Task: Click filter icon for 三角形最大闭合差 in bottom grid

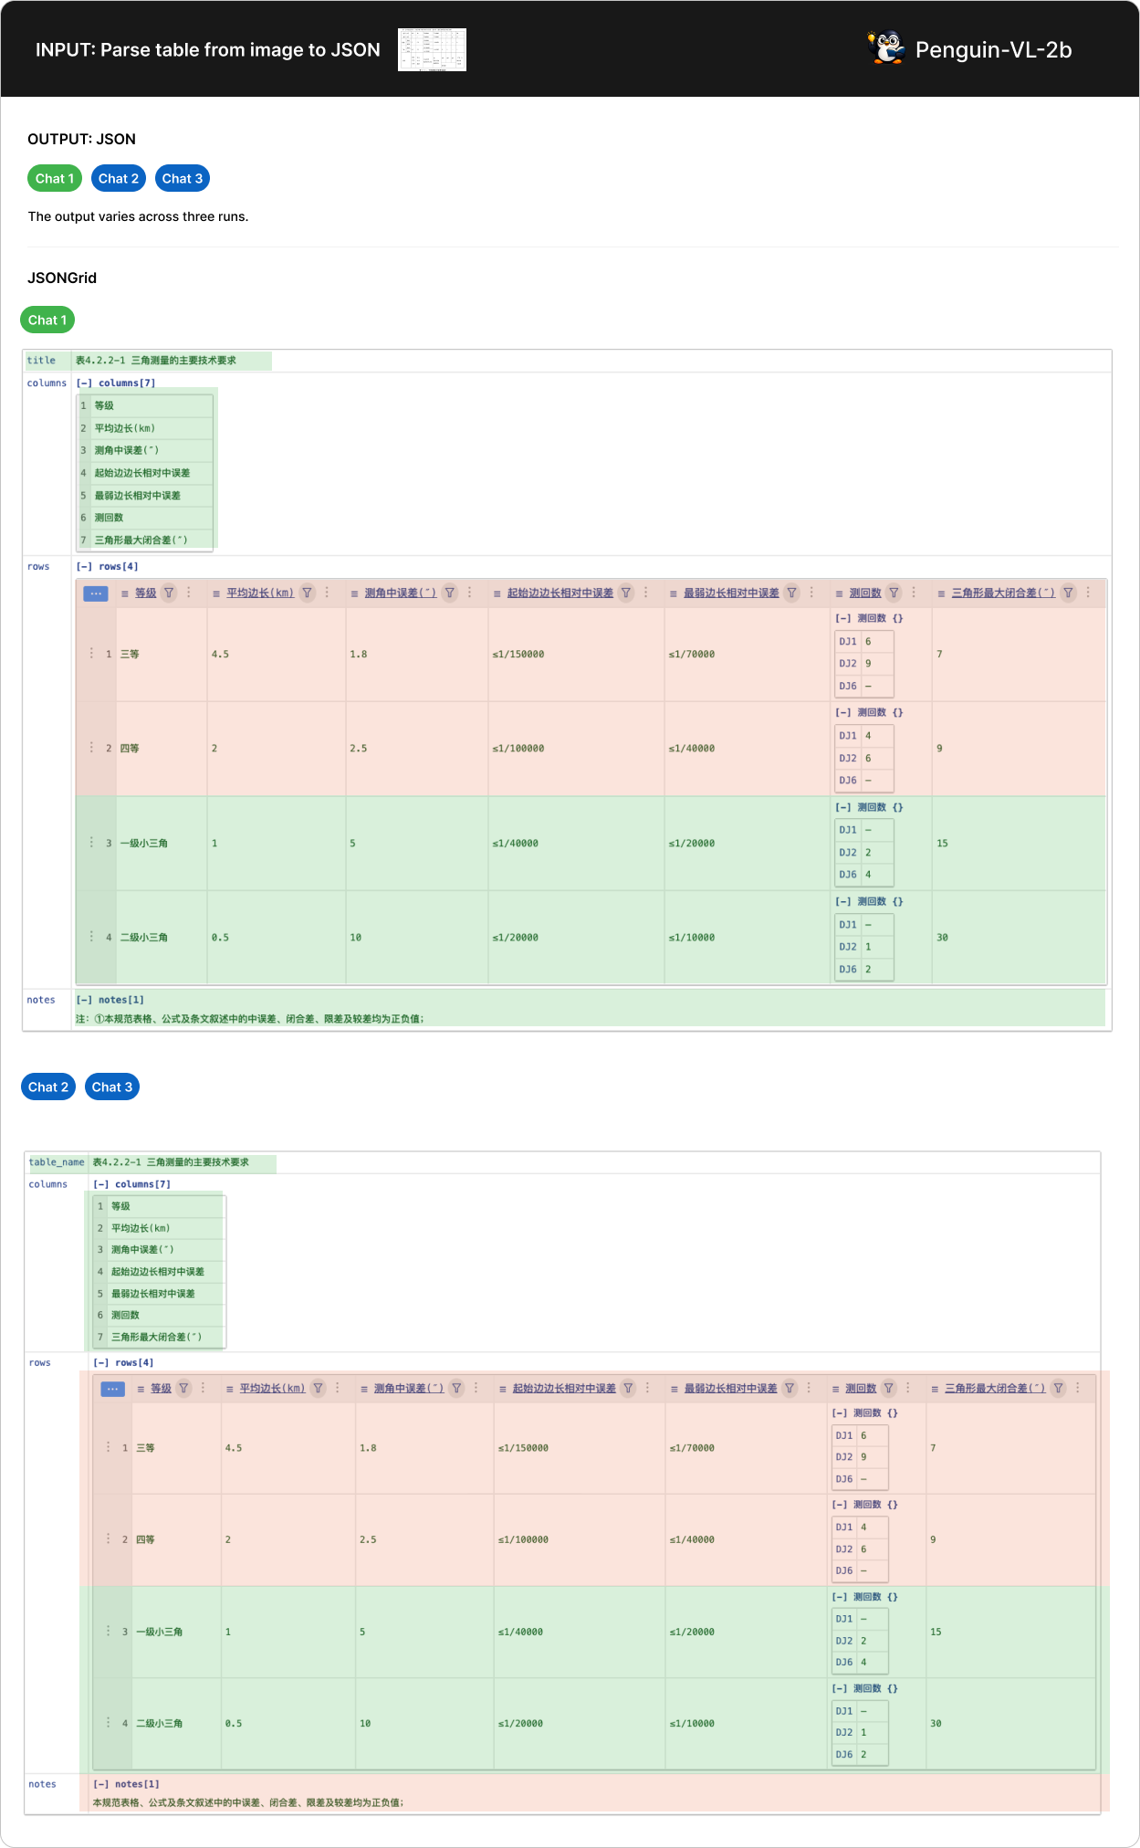Action: pyautogui.click(x=1058, y=1388)
